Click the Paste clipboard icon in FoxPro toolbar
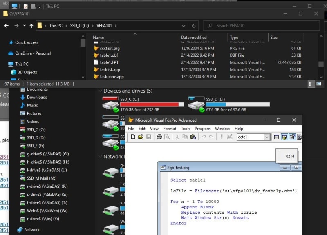Viewport: 327px width, 235px height. [193, 137]
